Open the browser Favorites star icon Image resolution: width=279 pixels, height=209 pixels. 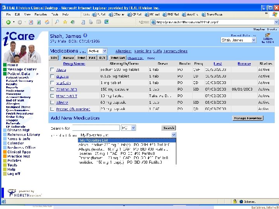click(65, 22)
